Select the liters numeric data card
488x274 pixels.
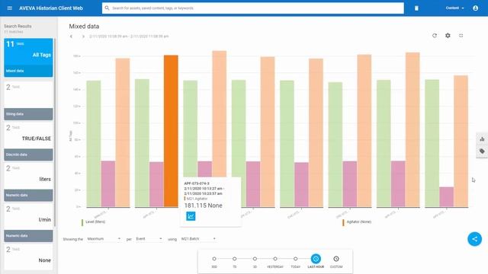[x=28, y=182]
